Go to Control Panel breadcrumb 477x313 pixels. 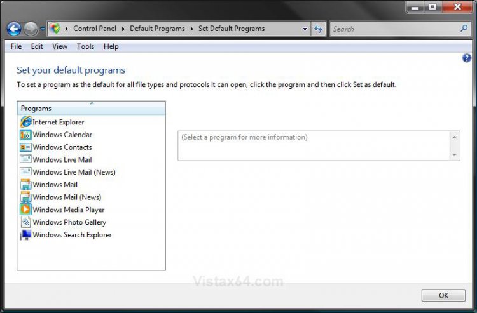tap(95, 29)
